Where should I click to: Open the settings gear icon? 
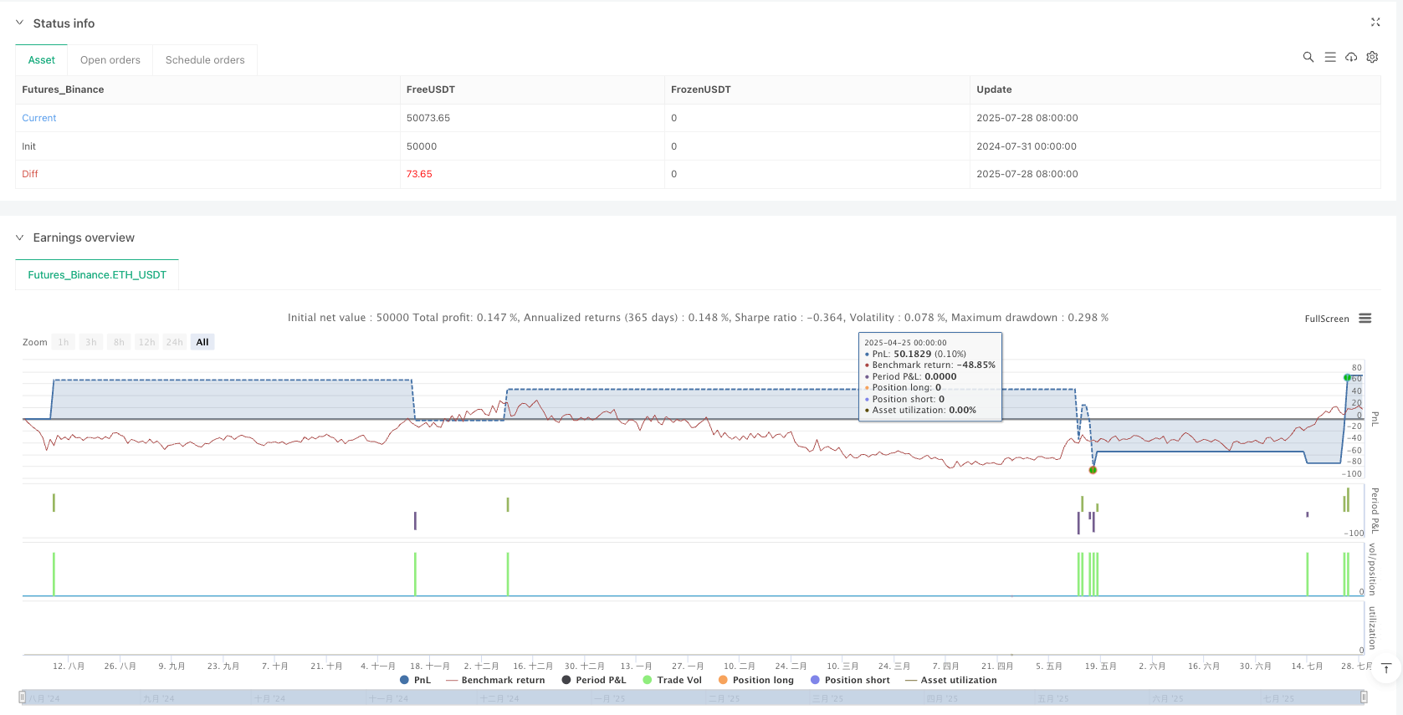[x=1372, y=57]
